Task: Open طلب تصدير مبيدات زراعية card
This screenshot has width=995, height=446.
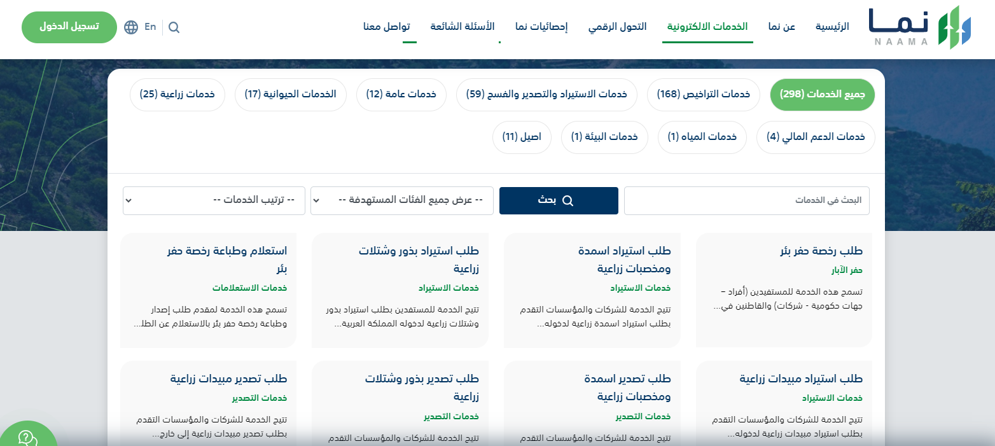Action: click(208, 403)
